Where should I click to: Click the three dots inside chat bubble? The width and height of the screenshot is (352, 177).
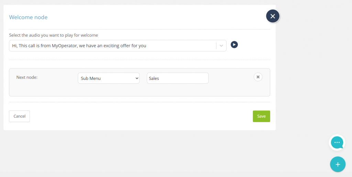pyautogui.click(x=337, y=142)
